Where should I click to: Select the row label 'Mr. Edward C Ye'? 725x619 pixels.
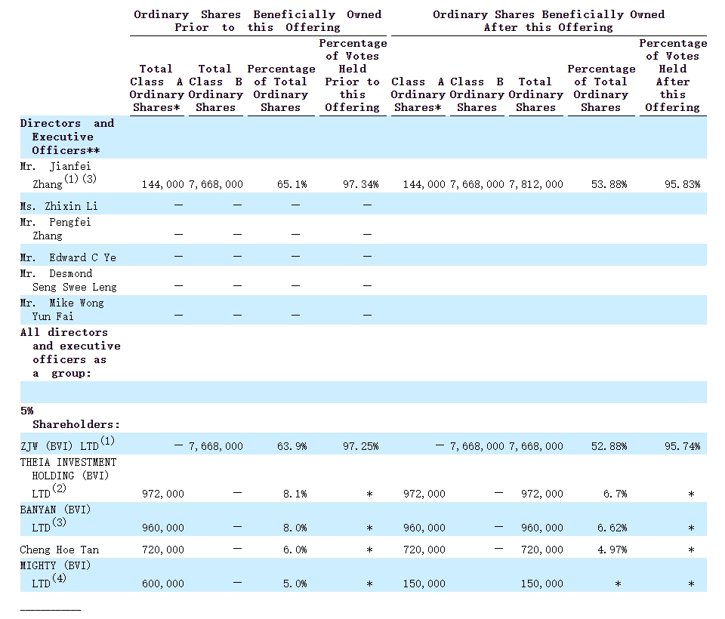coord(68,257)
